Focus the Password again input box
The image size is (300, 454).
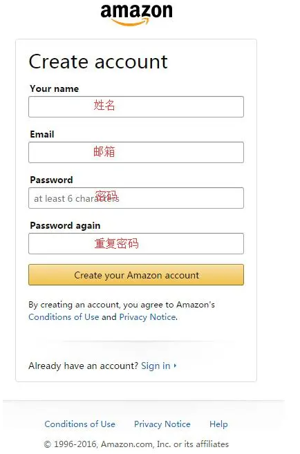136,243
